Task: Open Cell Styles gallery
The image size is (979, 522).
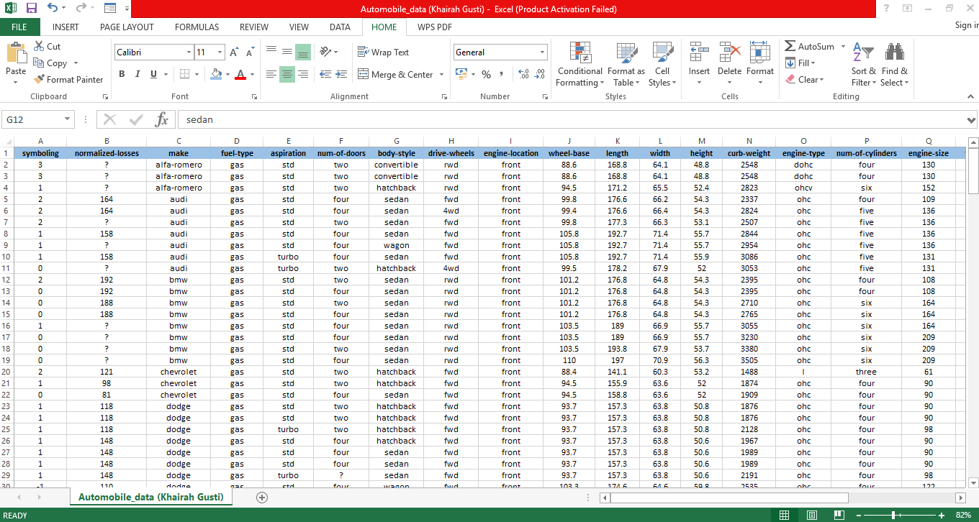Action: tap(662, 64)
